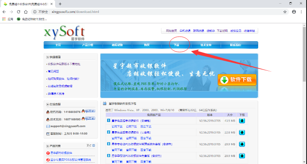Screen dimensions: 307x164
Task: Select 主页 in the blue navigation bar
Action: click(58, 45)
